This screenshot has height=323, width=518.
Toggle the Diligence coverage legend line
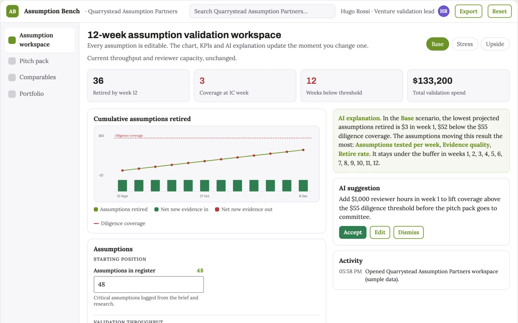point(96,223)
